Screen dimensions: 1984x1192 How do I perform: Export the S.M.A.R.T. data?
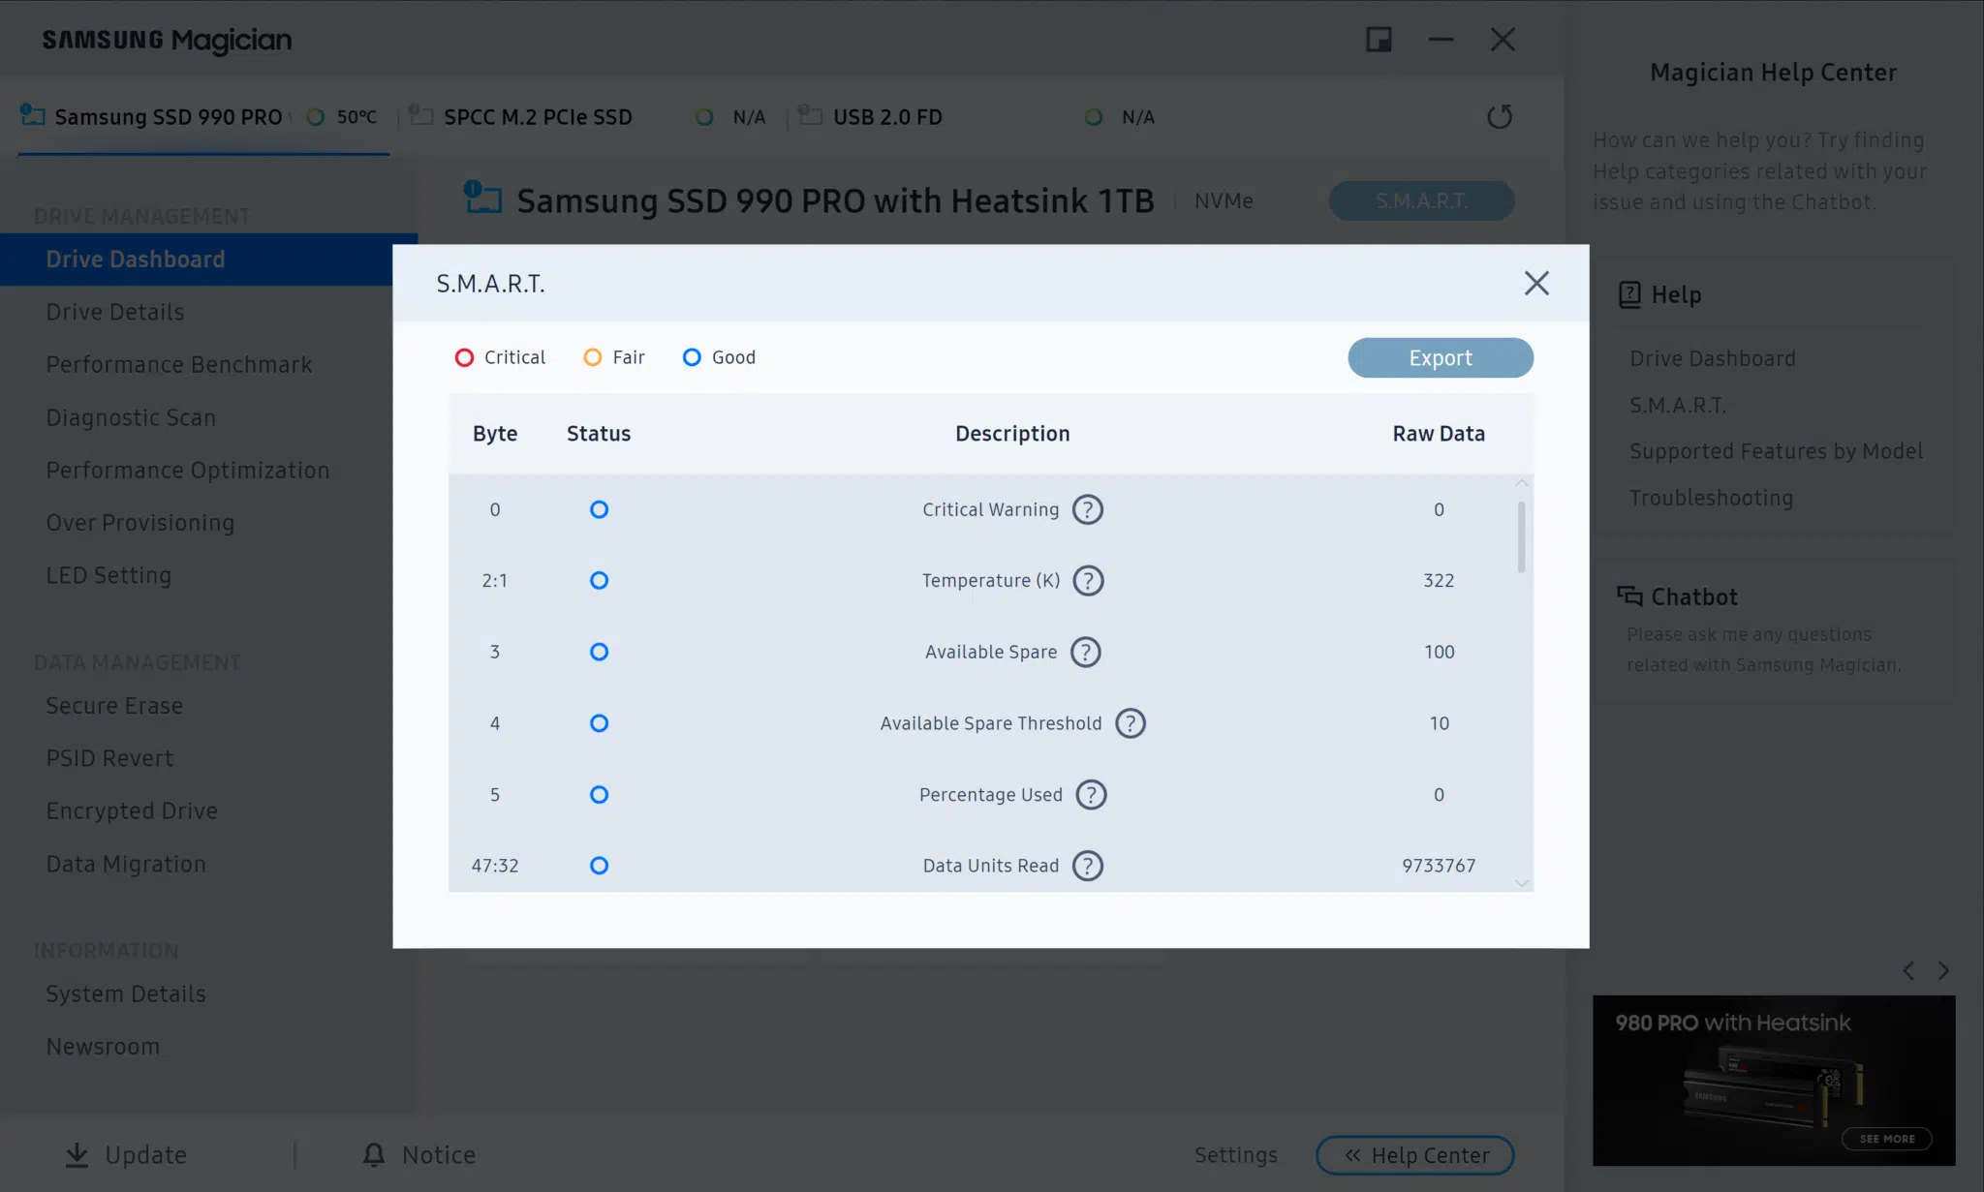1440,357
